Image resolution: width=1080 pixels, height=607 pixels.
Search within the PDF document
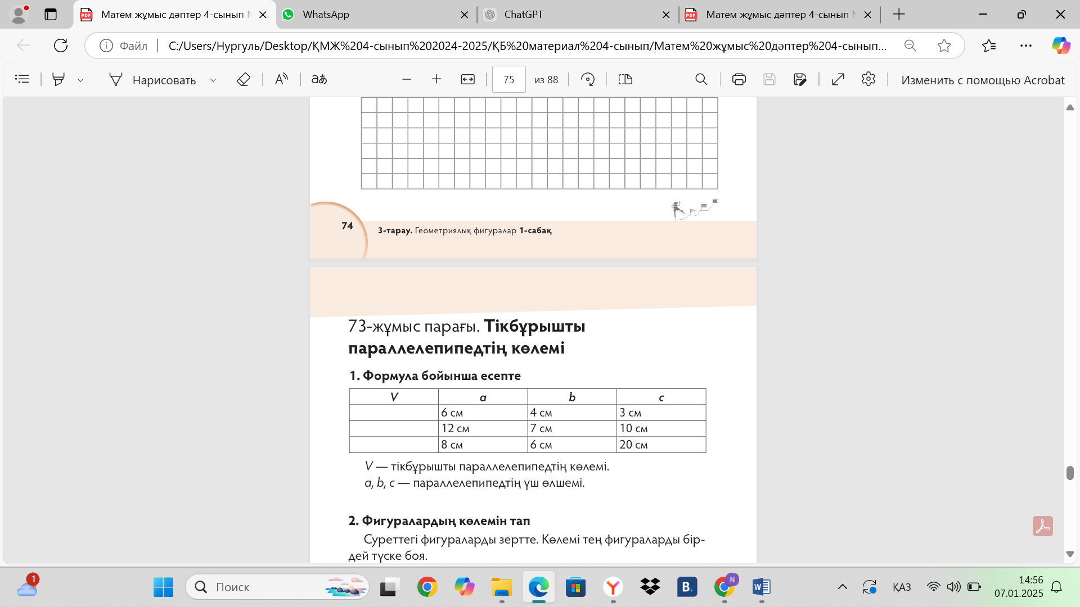pos(701,79)
